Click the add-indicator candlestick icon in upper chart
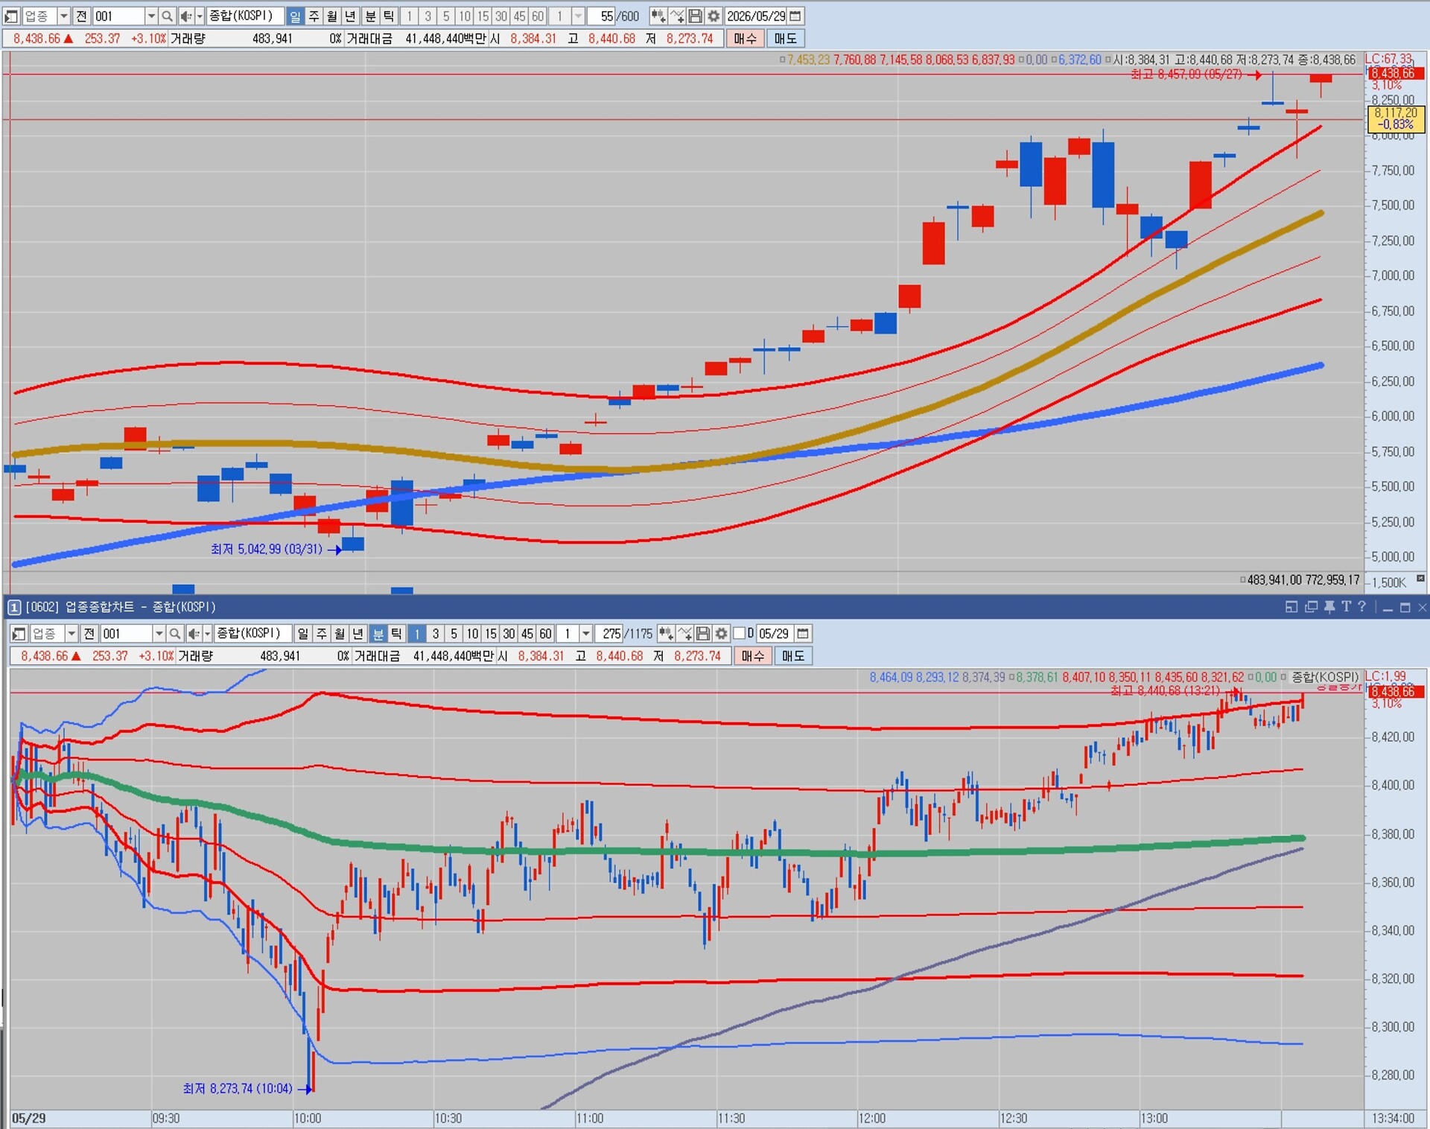The width and height of the screenshot is (1430, 1129). click(x=658, y=16)
